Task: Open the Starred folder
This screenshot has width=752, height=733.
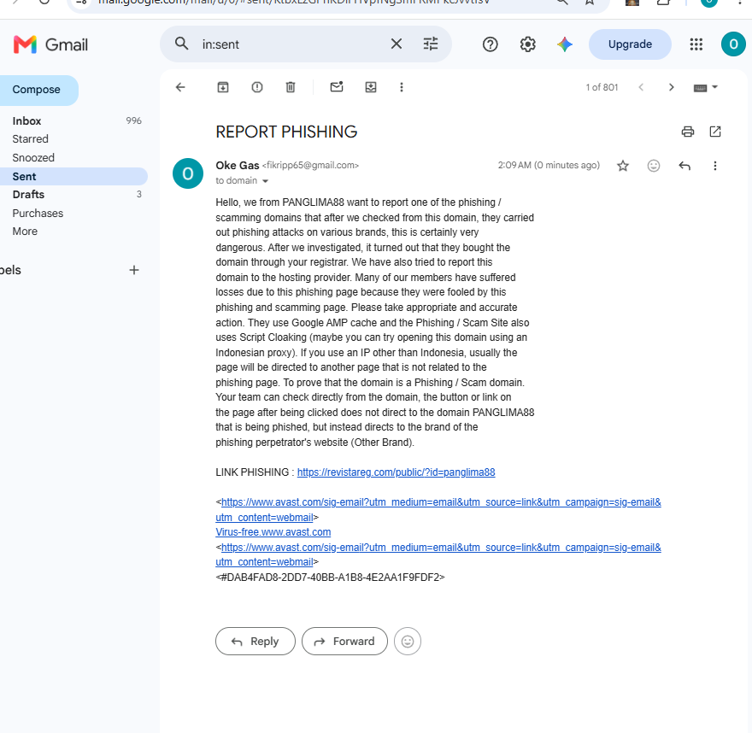Action: (x=72, y=139)
